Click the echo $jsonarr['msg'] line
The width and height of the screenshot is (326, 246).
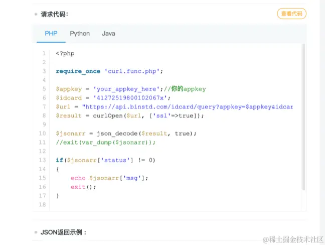click(109, 178)
